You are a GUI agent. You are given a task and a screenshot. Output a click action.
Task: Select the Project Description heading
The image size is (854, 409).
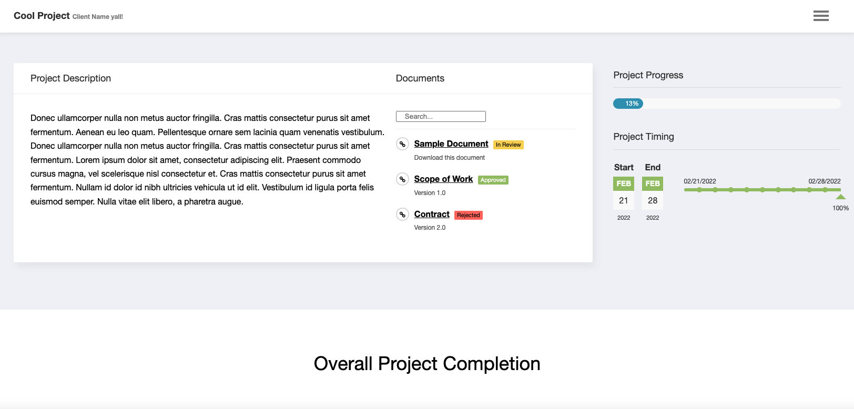[x=70, y=78]
